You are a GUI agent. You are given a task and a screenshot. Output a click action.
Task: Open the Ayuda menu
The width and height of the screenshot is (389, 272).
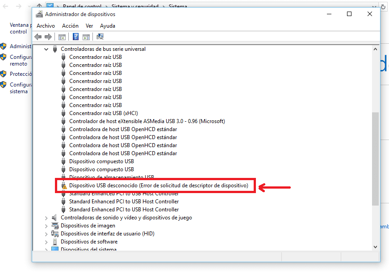pos(108,26)
